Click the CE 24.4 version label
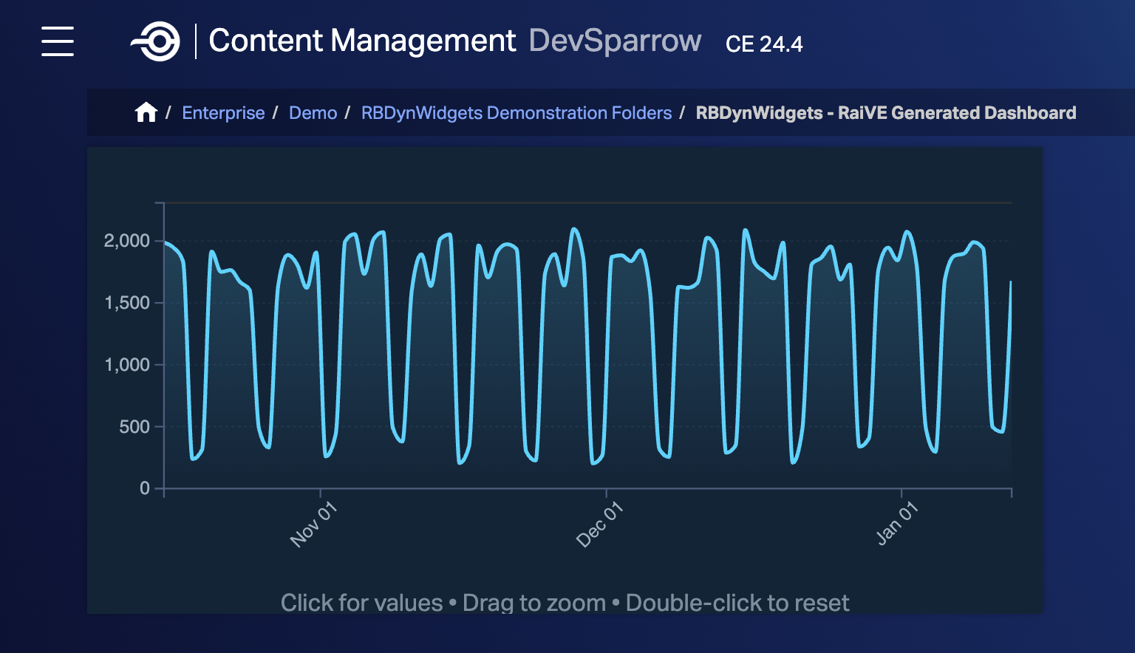 pos(764,44)
